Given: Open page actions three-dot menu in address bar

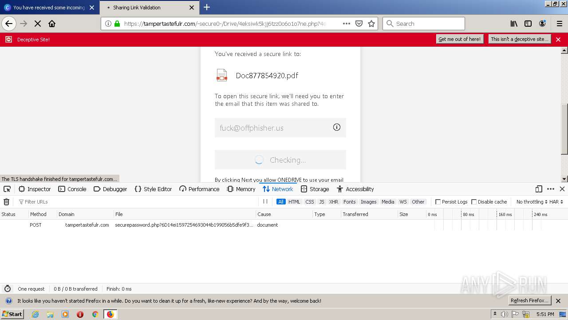Looking at the screenshot, I should pyautogui.click(x=347, y=24).
